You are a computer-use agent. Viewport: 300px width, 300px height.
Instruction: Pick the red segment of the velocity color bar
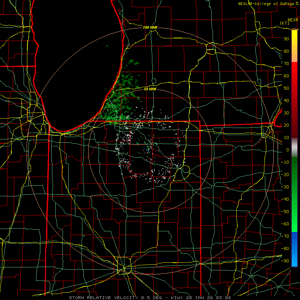pyautogui.click(x=294, y=100)
